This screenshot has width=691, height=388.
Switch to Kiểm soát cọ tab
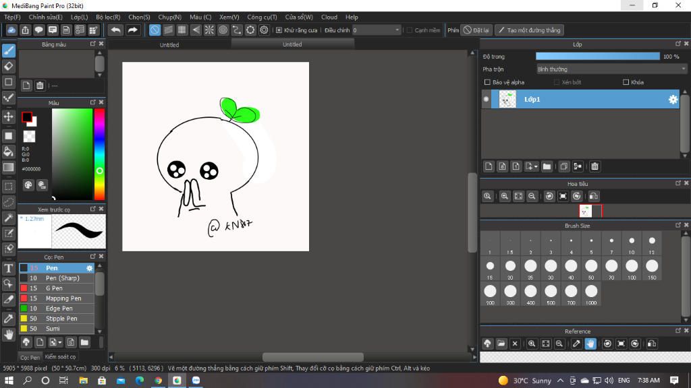tap(60, 357)
